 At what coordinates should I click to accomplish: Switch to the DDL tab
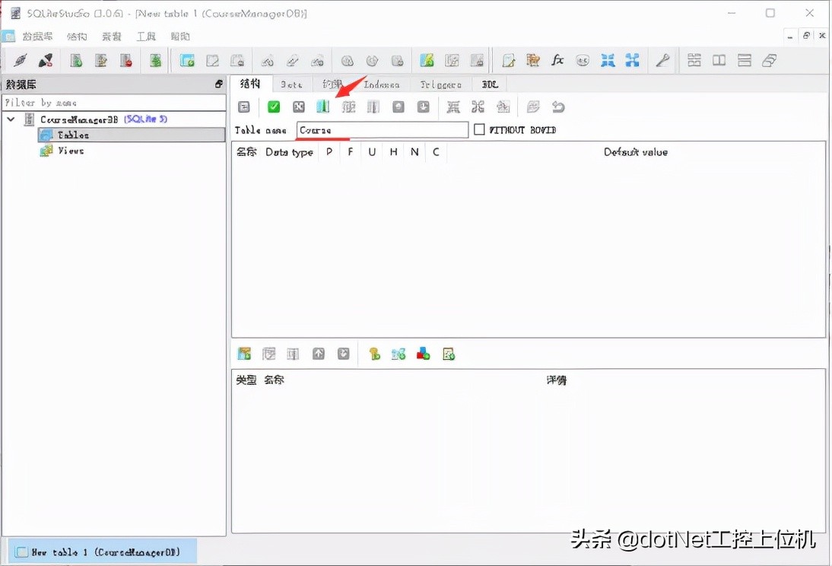pos(490,84)
